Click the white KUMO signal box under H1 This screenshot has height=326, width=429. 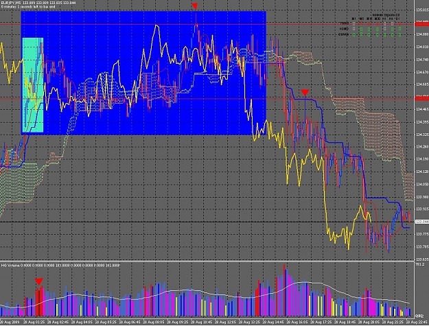pyautogui.click(x=384, y=29)
